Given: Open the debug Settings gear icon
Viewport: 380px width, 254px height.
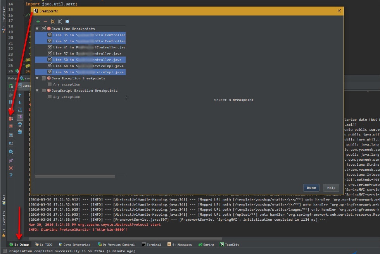Looking at the screenshot, I should click(11, 152).
